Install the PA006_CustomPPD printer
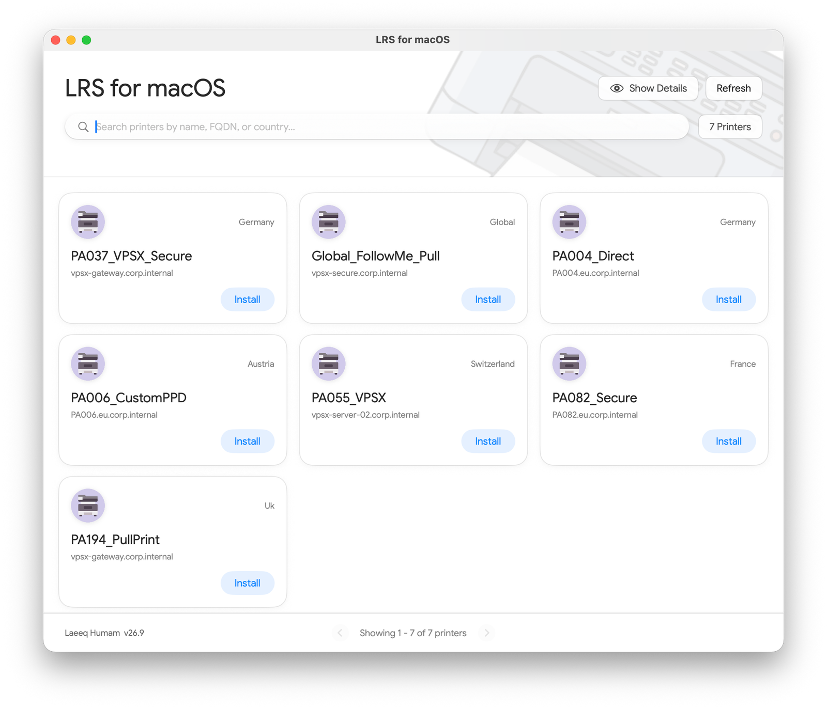 248,442
